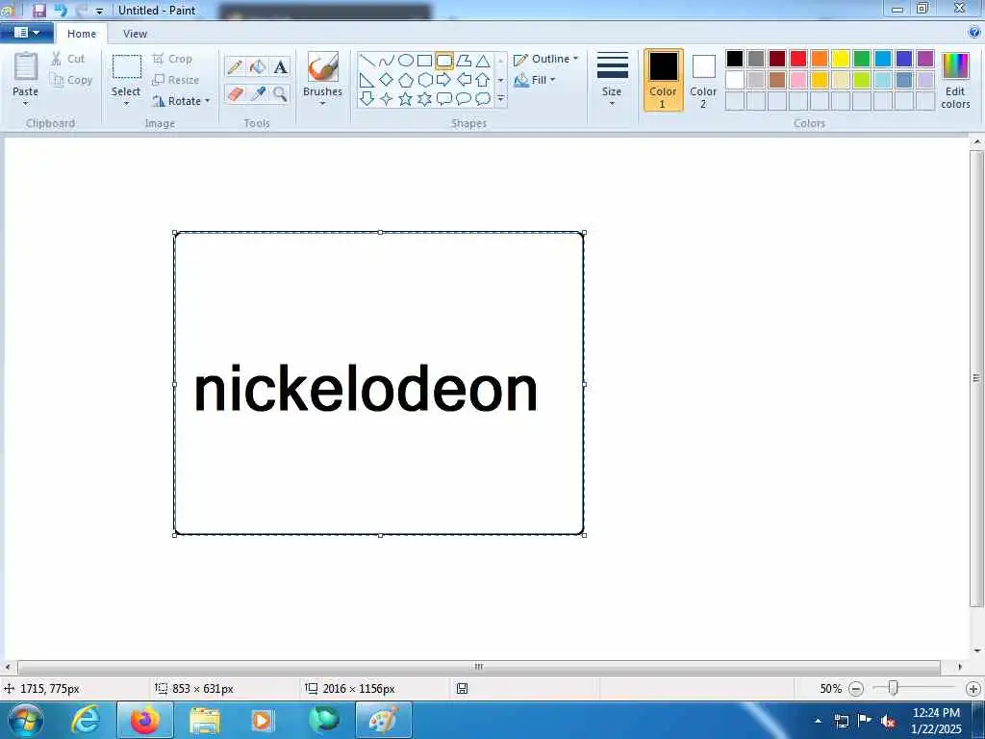Select the Pencil tool
The image size is (985, 739).
(x=235, y=66)
